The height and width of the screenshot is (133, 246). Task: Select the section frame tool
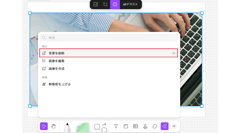126,126
